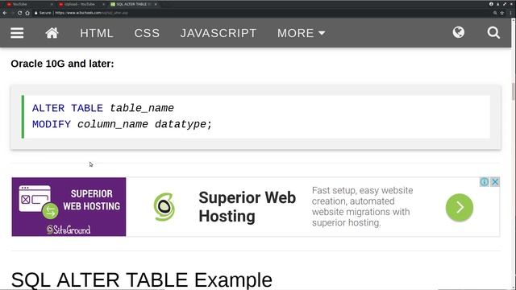516x290 pixels.
Task: Click the Secure padlock icon
Action: pyautogui.click(x=35, y=13)
